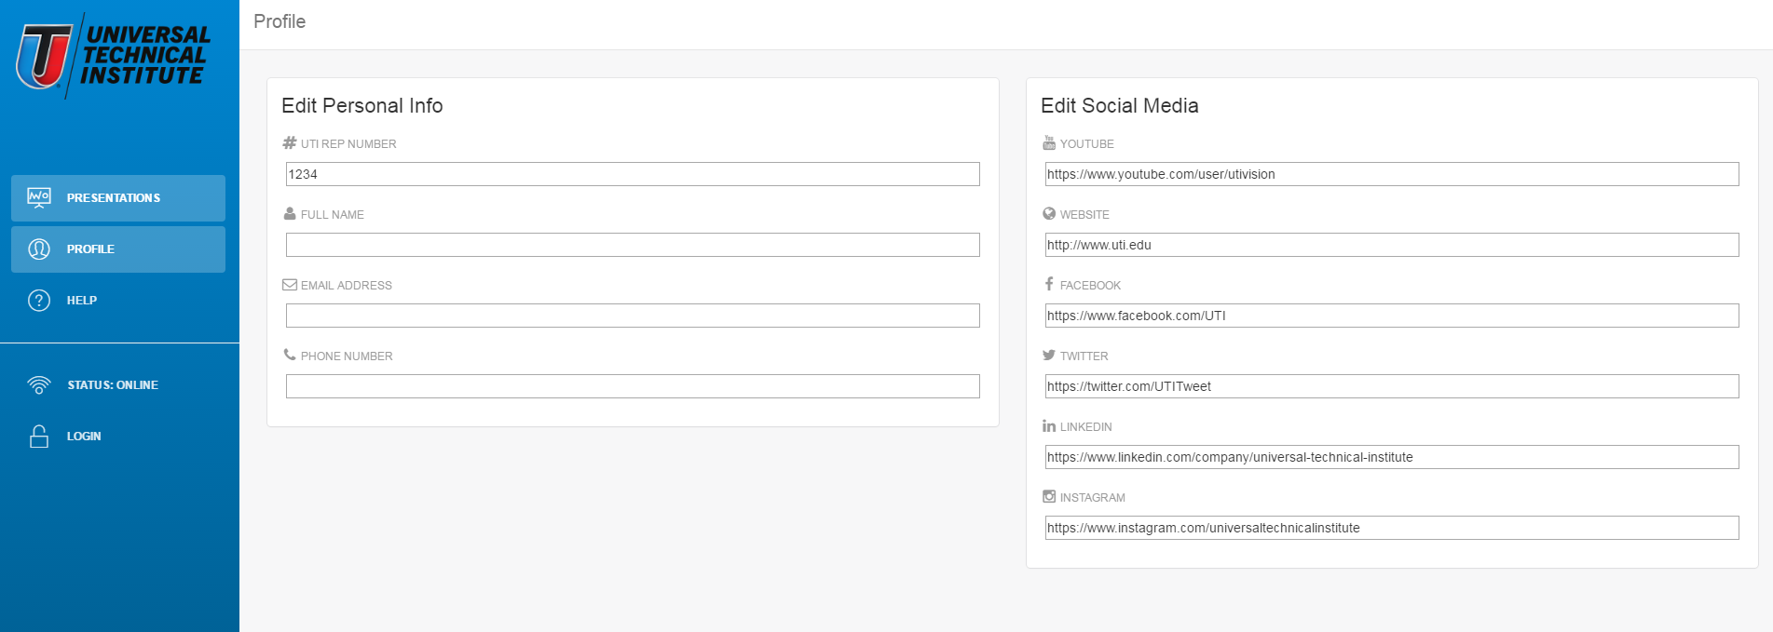Click the globe icon beside Website

1049,213
